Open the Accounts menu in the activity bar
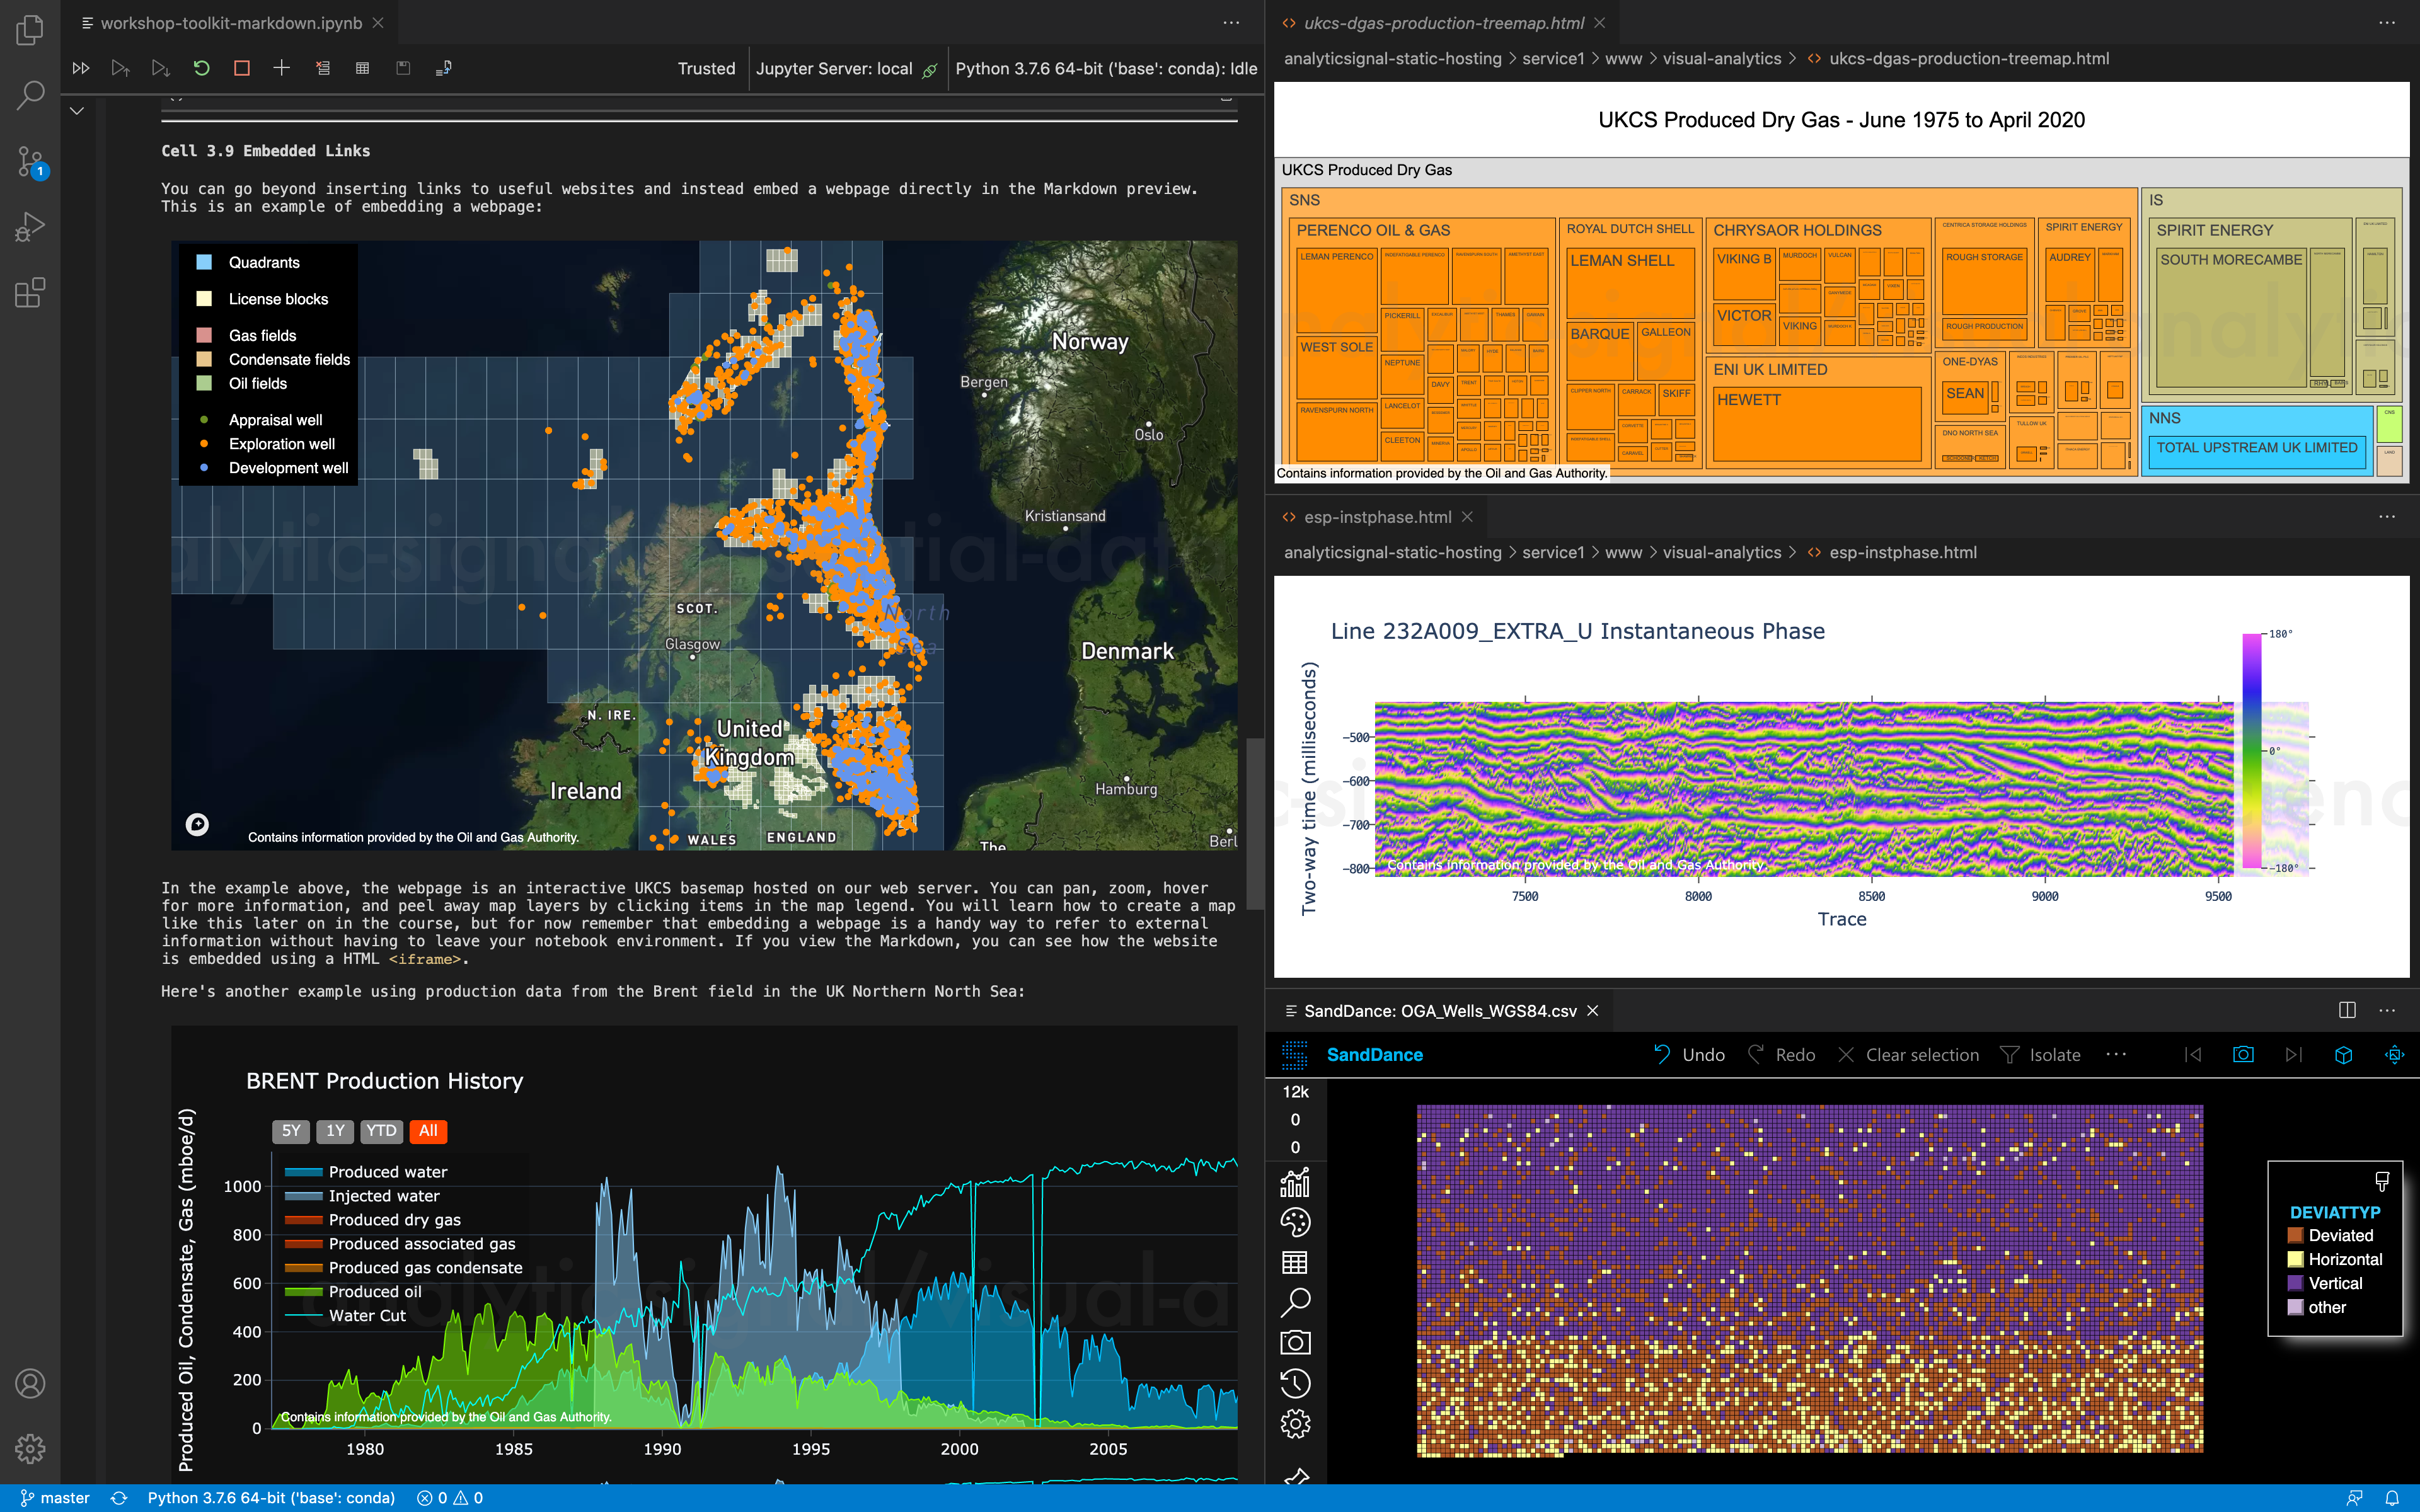Screen dimensions: 2420x1512 pyautogui.click(x=30, y=1383)
